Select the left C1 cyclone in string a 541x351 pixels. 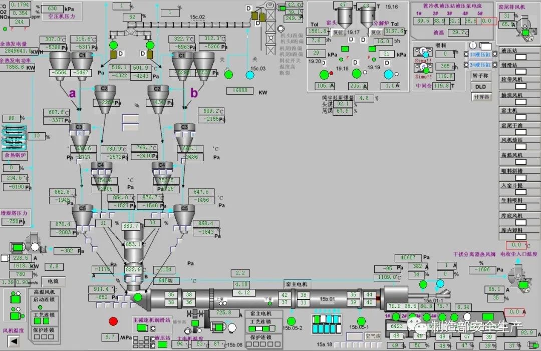59,66
